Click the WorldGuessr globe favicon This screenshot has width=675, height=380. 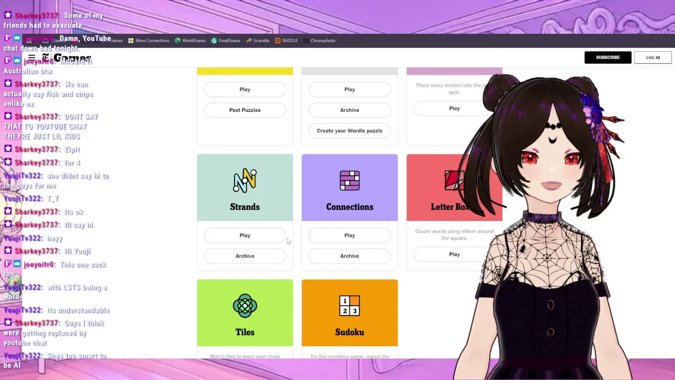click(178, 41)
